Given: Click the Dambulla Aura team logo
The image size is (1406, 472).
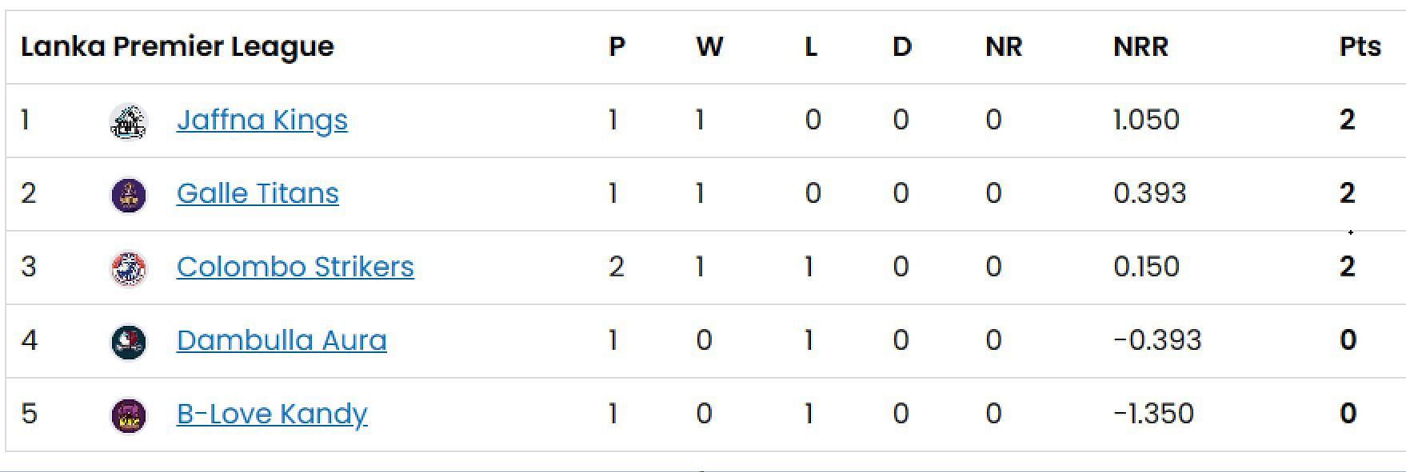Looking at the screenshot, I should (128, 342).
